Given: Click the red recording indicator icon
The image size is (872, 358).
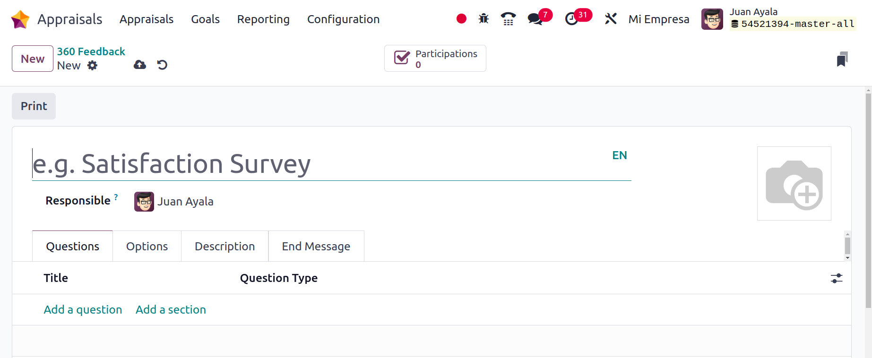Looking at the screenshot, I should [461, 19].
